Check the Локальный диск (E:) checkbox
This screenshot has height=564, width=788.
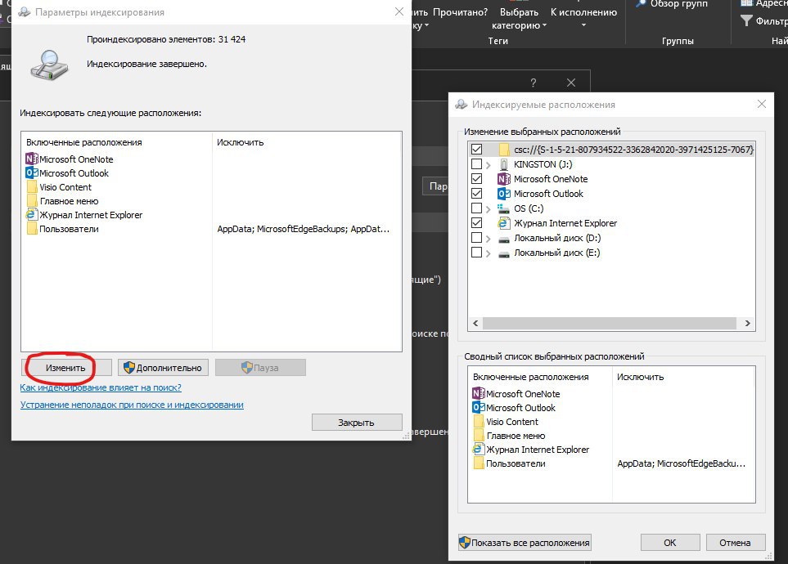[476, 252]
